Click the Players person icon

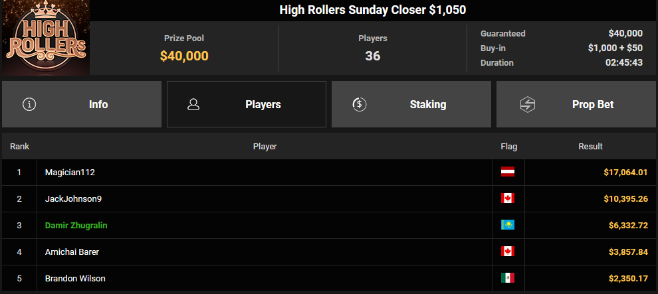point(194,104)
